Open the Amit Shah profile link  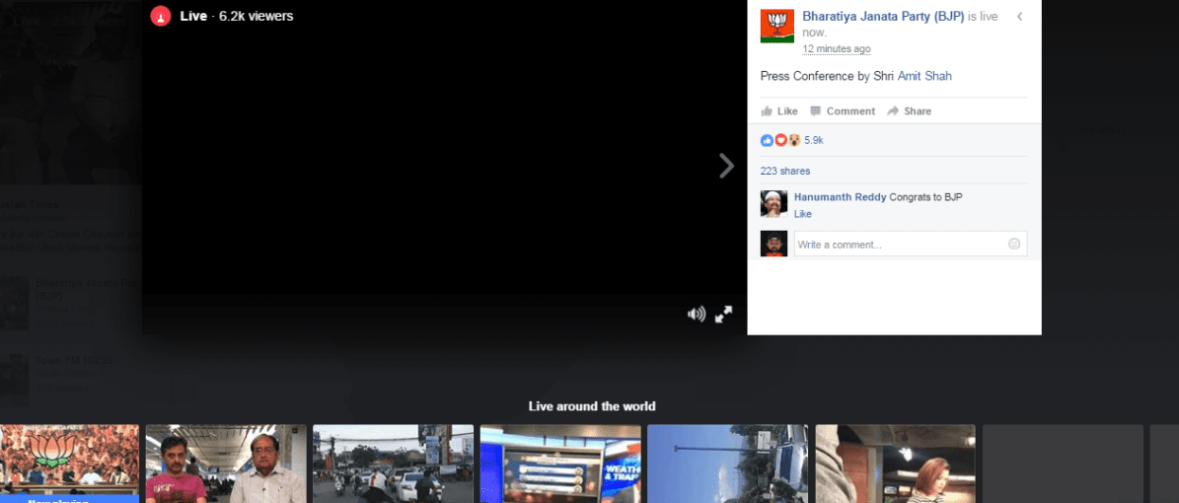point(924,76)
